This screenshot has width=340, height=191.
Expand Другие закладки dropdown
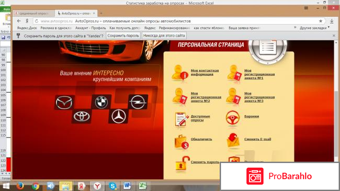[x=314, y=28]
